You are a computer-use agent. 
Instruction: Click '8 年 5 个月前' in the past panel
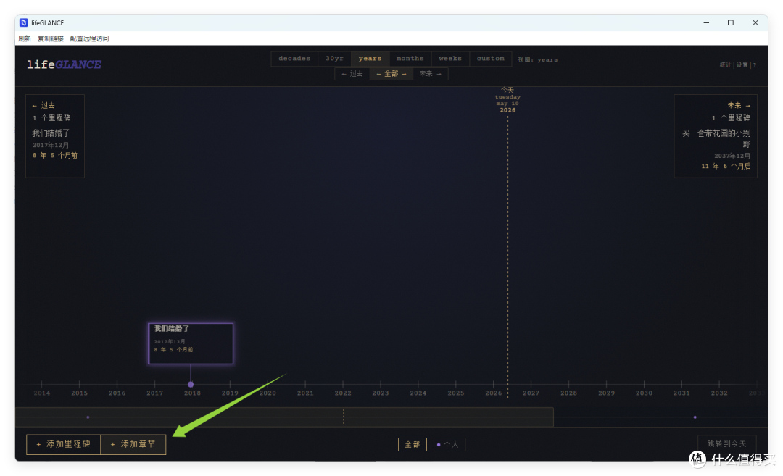pyautogui.click(x=55, y=156)
